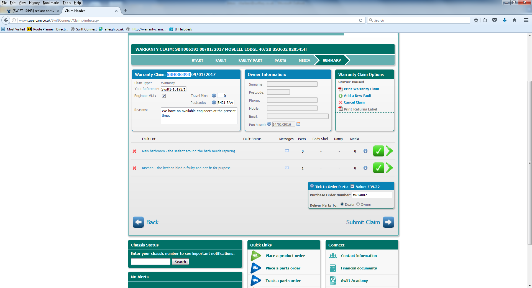
Task: Click the Print Warranty Claim link
Action: pyautogui.click(x=361, y=89)
